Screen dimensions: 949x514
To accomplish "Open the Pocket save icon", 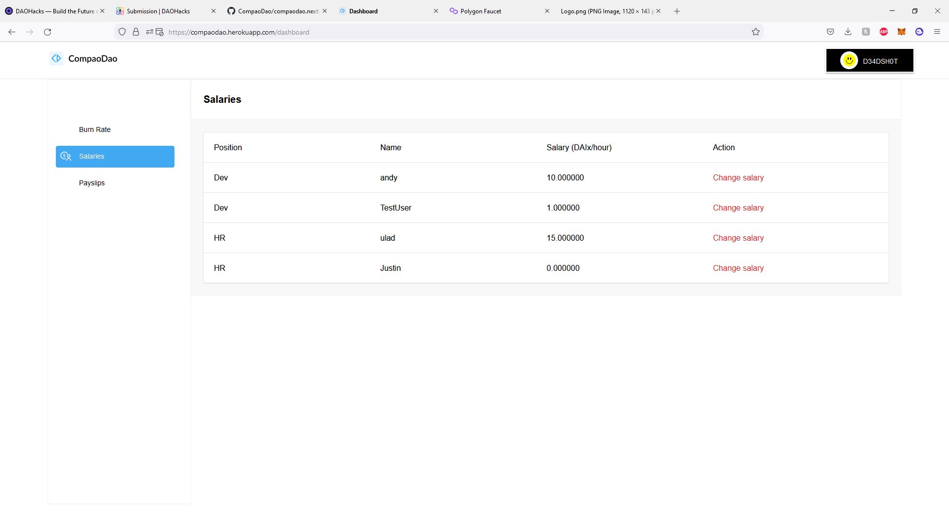I will (830, 32).
